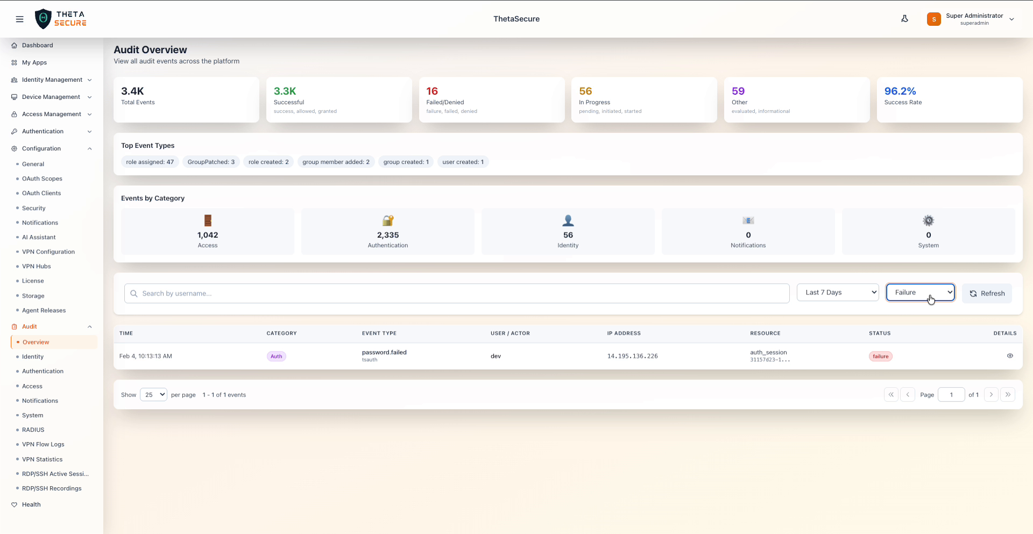The image size is (1033, 534).
Task: Select the role assigned: 47 chip
Action: coord(150,162)
